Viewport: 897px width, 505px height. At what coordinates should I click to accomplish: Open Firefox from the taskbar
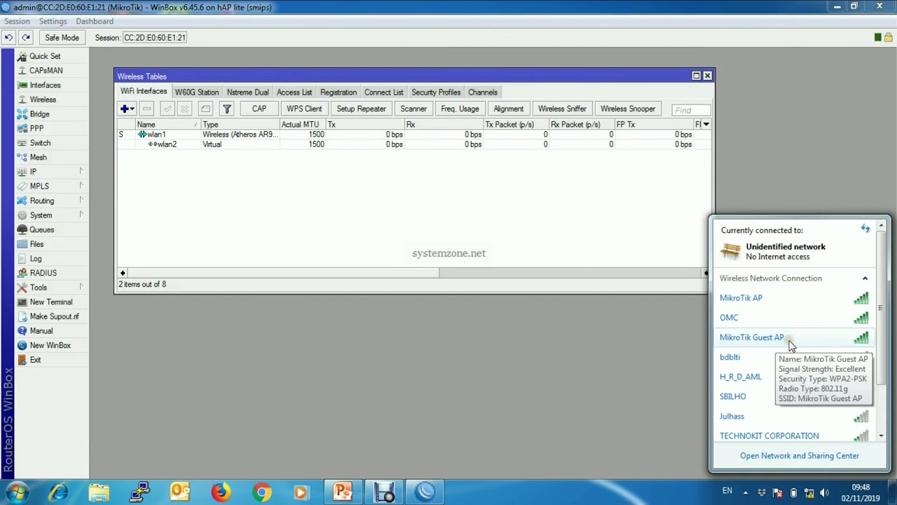221,492
